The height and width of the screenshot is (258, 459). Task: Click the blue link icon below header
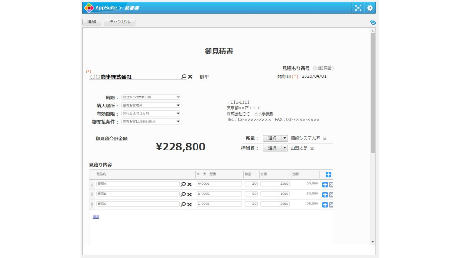(372, 22)
